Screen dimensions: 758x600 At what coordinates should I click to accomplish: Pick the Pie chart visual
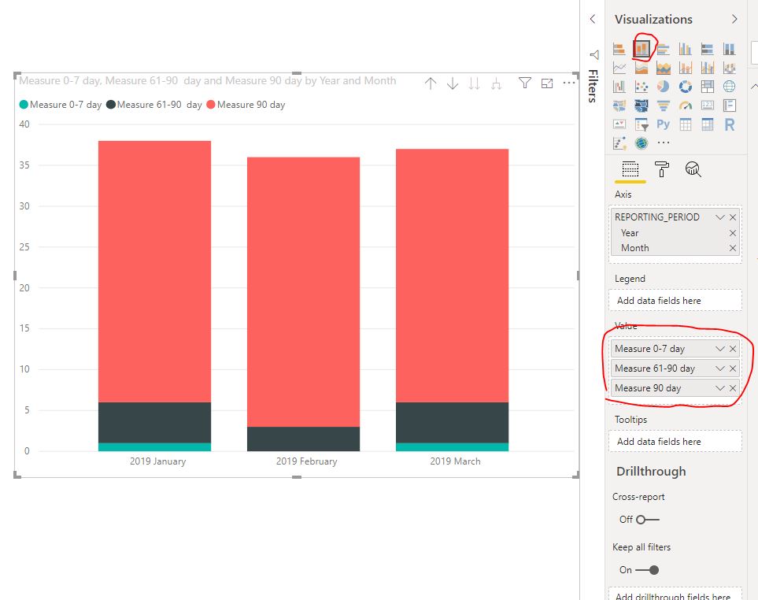click(664, 87)
